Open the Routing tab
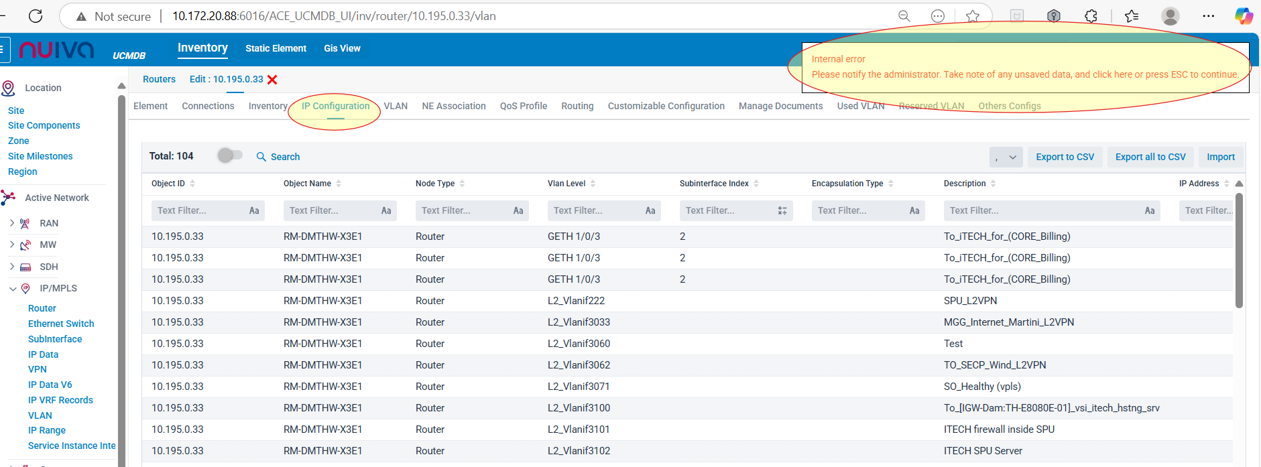The width and height of the screenshot is (1261, 467). click(x=577, y=106)
